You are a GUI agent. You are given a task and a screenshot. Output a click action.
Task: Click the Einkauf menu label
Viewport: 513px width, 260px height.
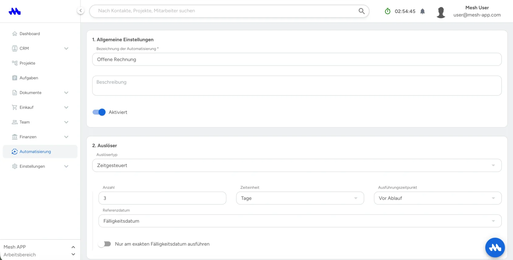pyautogui.click(x=27, y=107)
